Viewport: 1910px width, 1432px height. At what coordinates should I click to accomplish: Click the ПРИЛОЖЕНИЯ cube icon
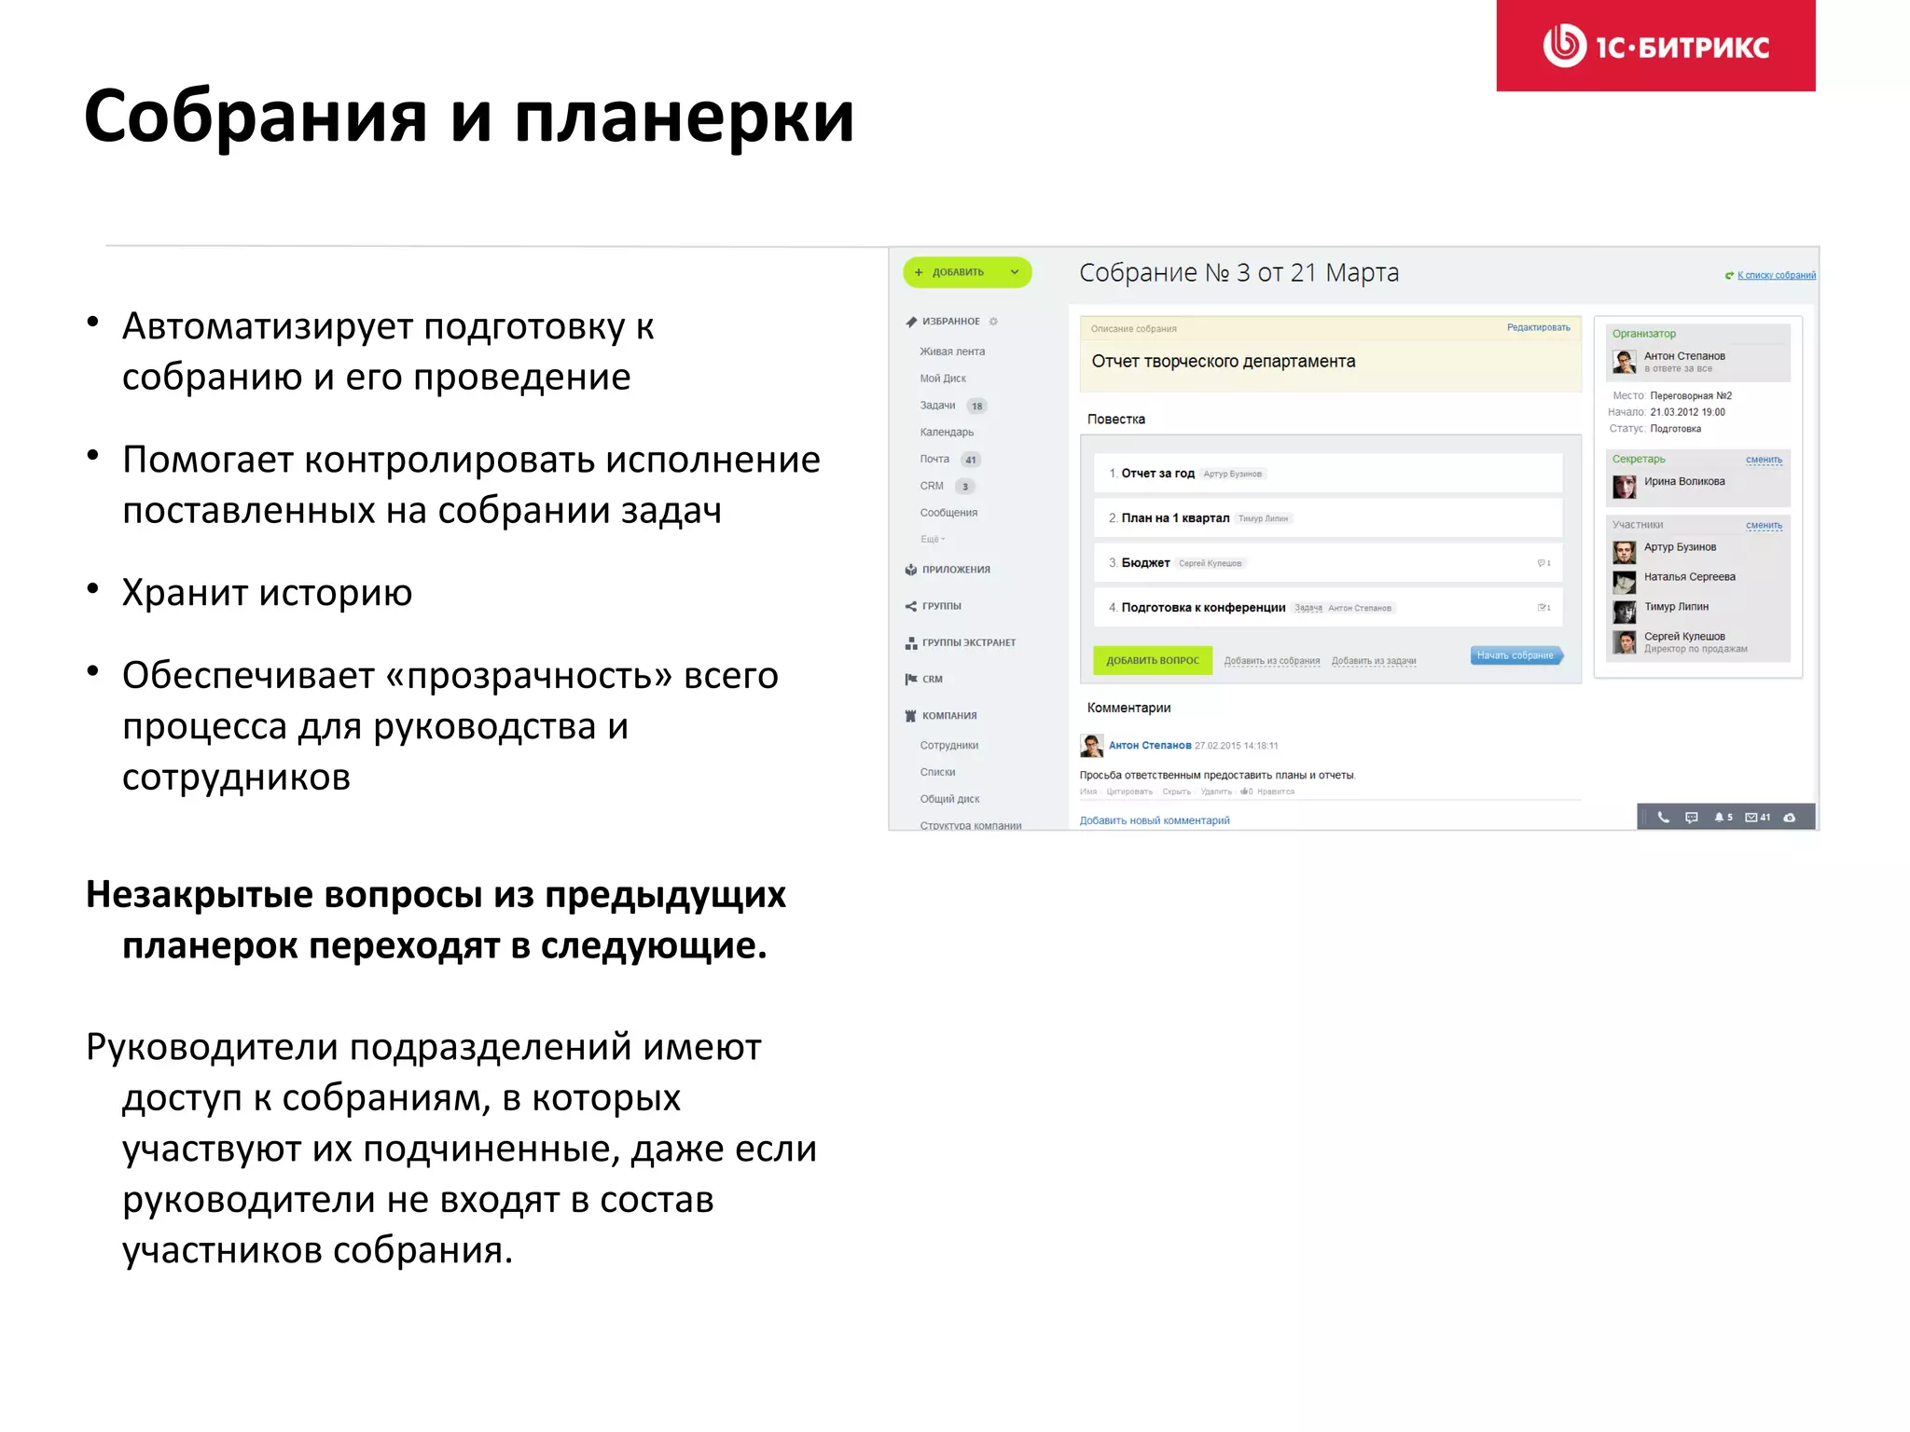pos(911,570)
